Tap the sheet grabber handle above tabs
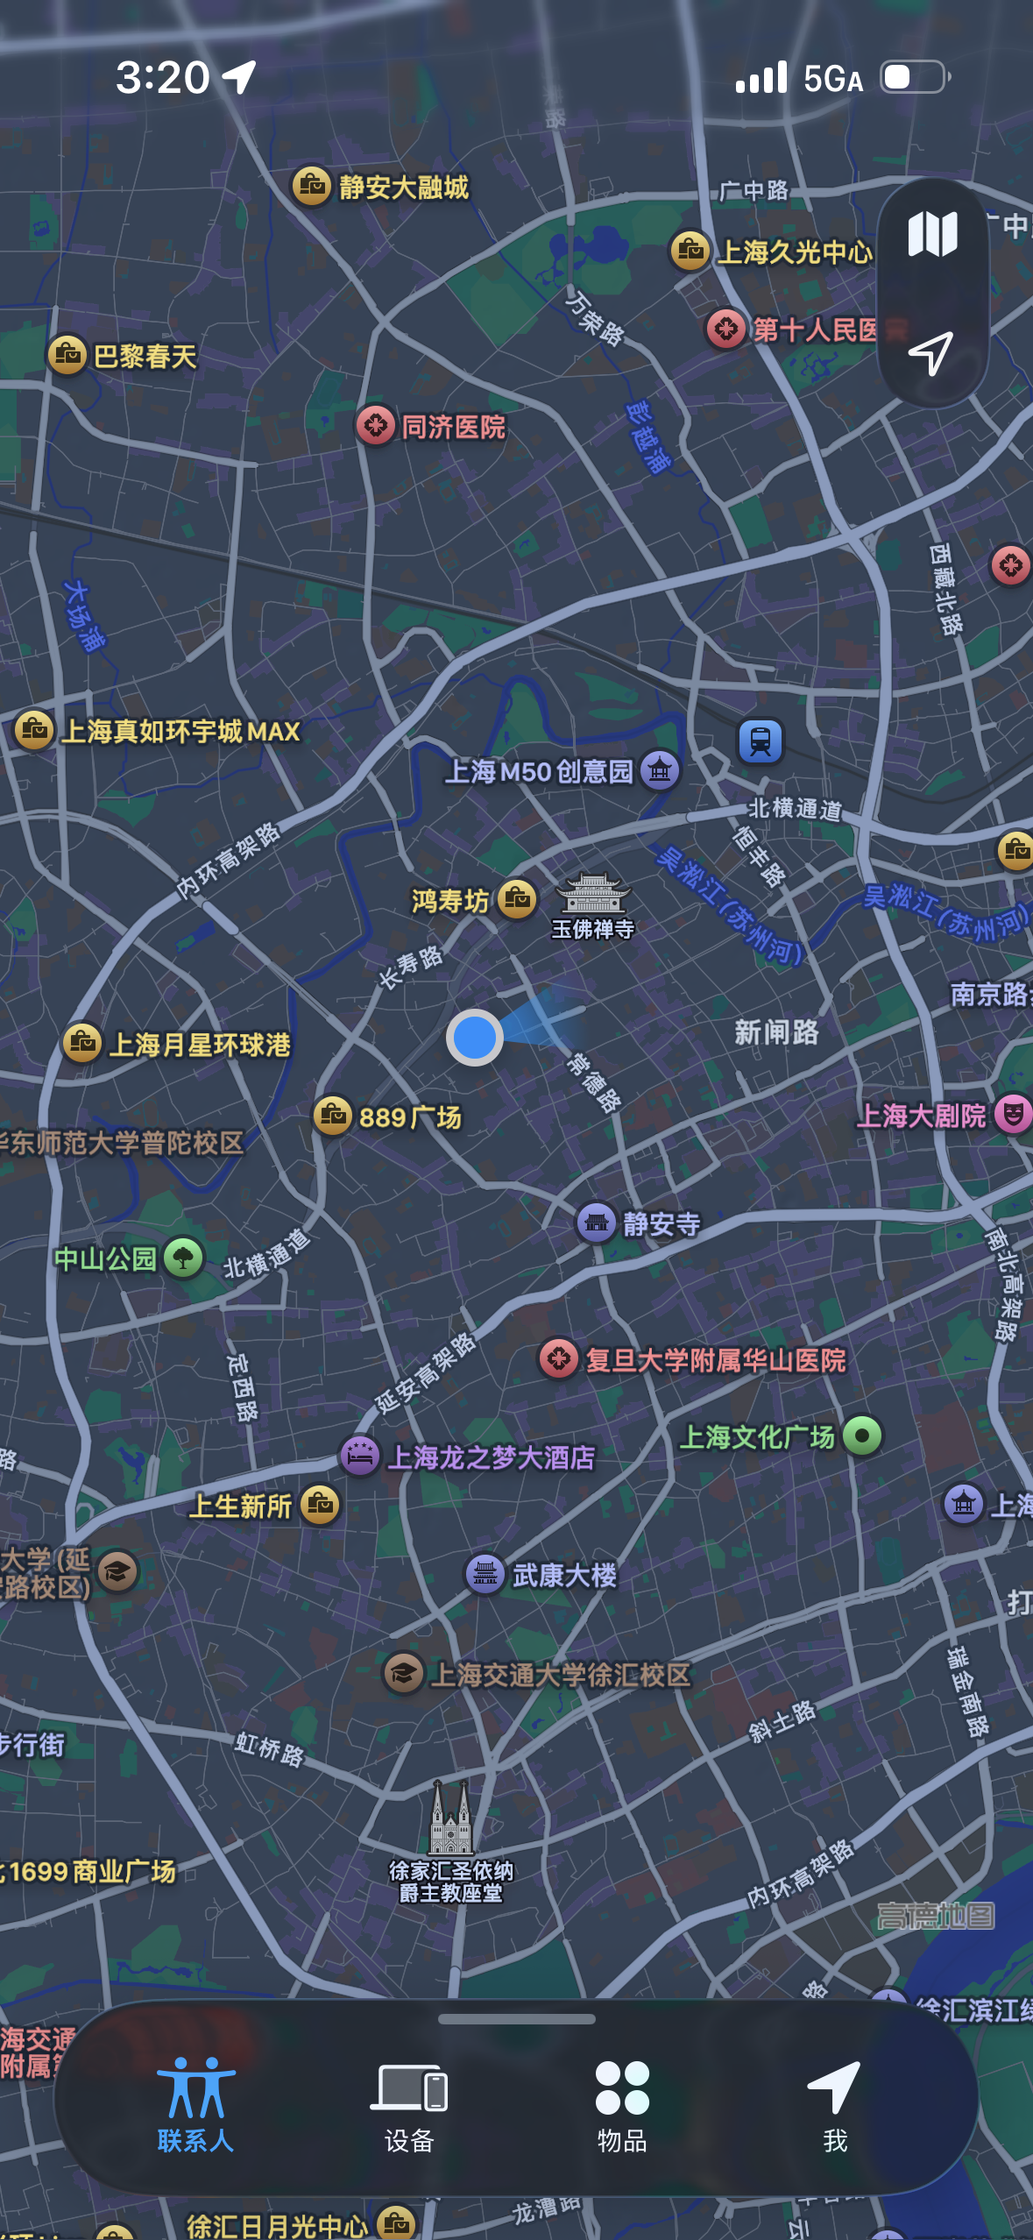The width and height of the screenshot is (1033, 2240). (516, 2018)
